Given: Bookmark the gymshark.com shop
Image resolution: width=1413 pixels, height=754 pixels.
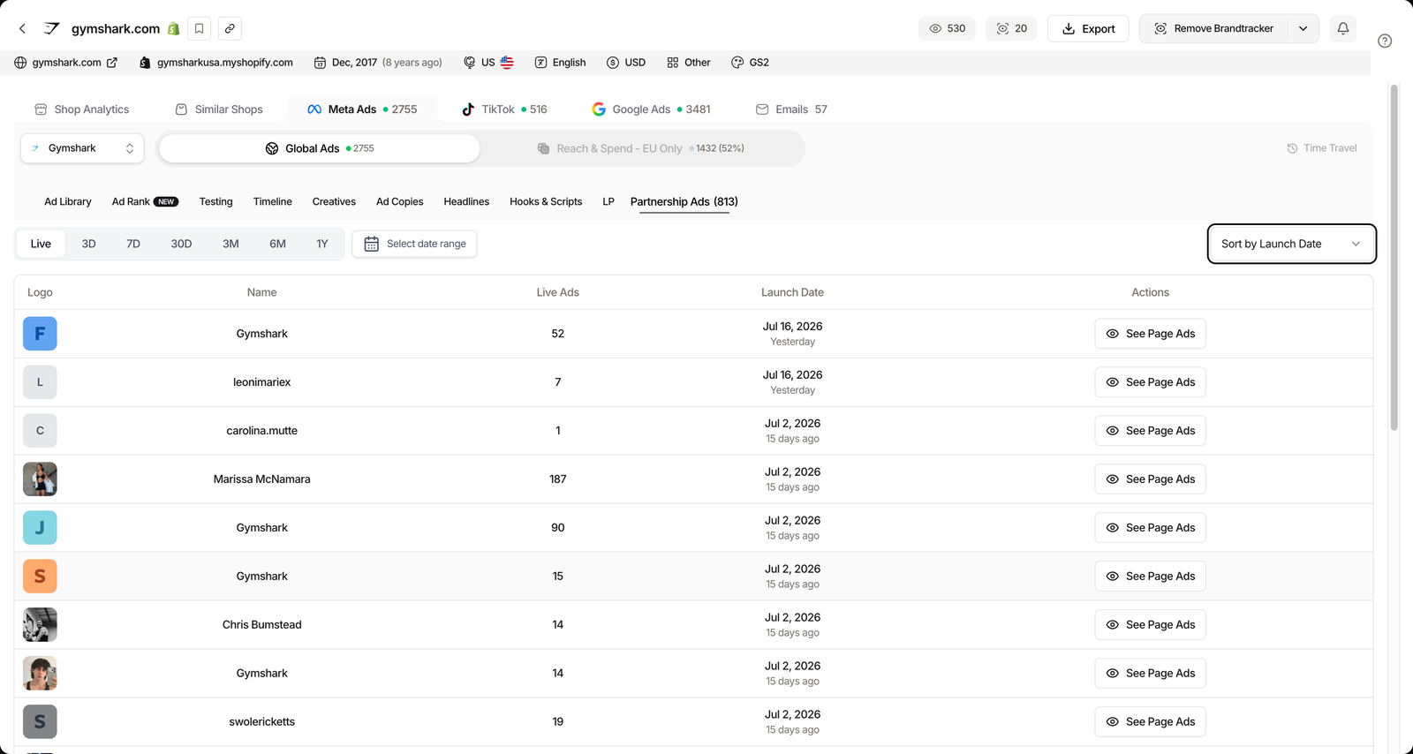Looking at the screenshot, I should [200, 28].
